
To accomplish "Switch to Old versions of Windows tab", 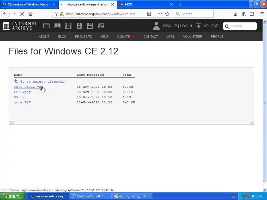I will pos(29,4).
